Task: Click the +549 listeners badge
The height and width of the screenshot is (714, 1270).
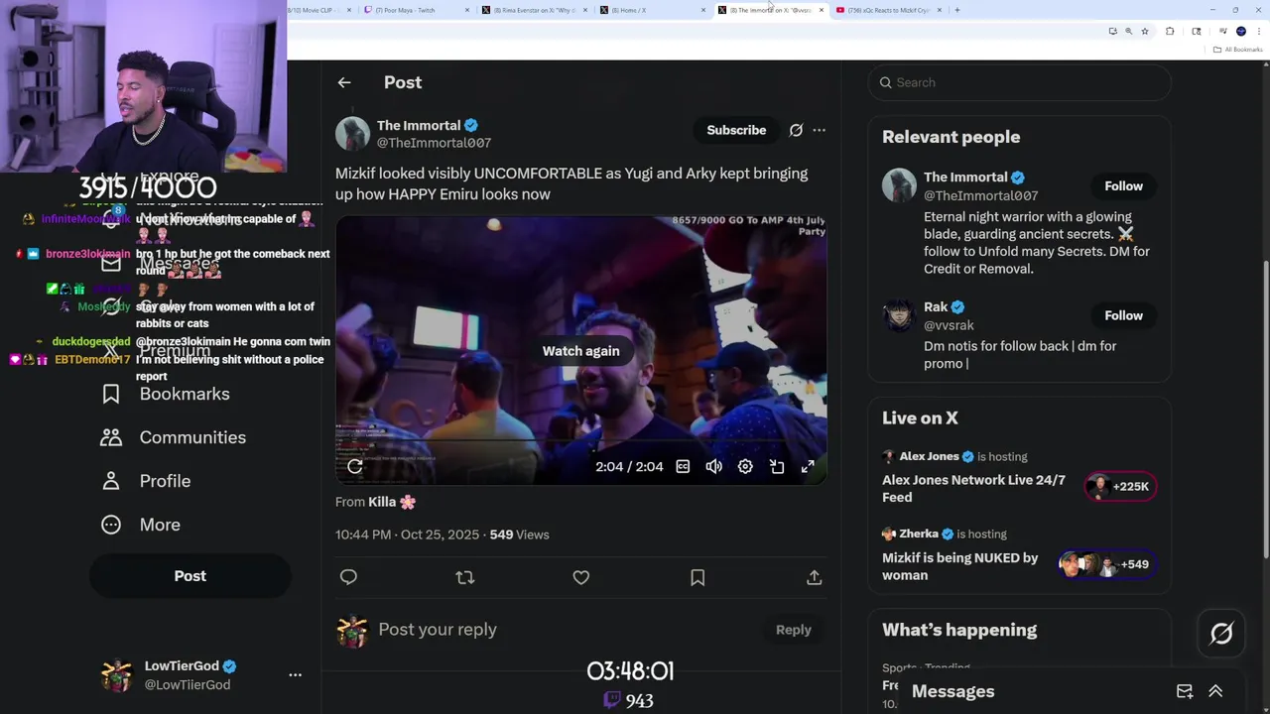Action: coord(1106,564)
